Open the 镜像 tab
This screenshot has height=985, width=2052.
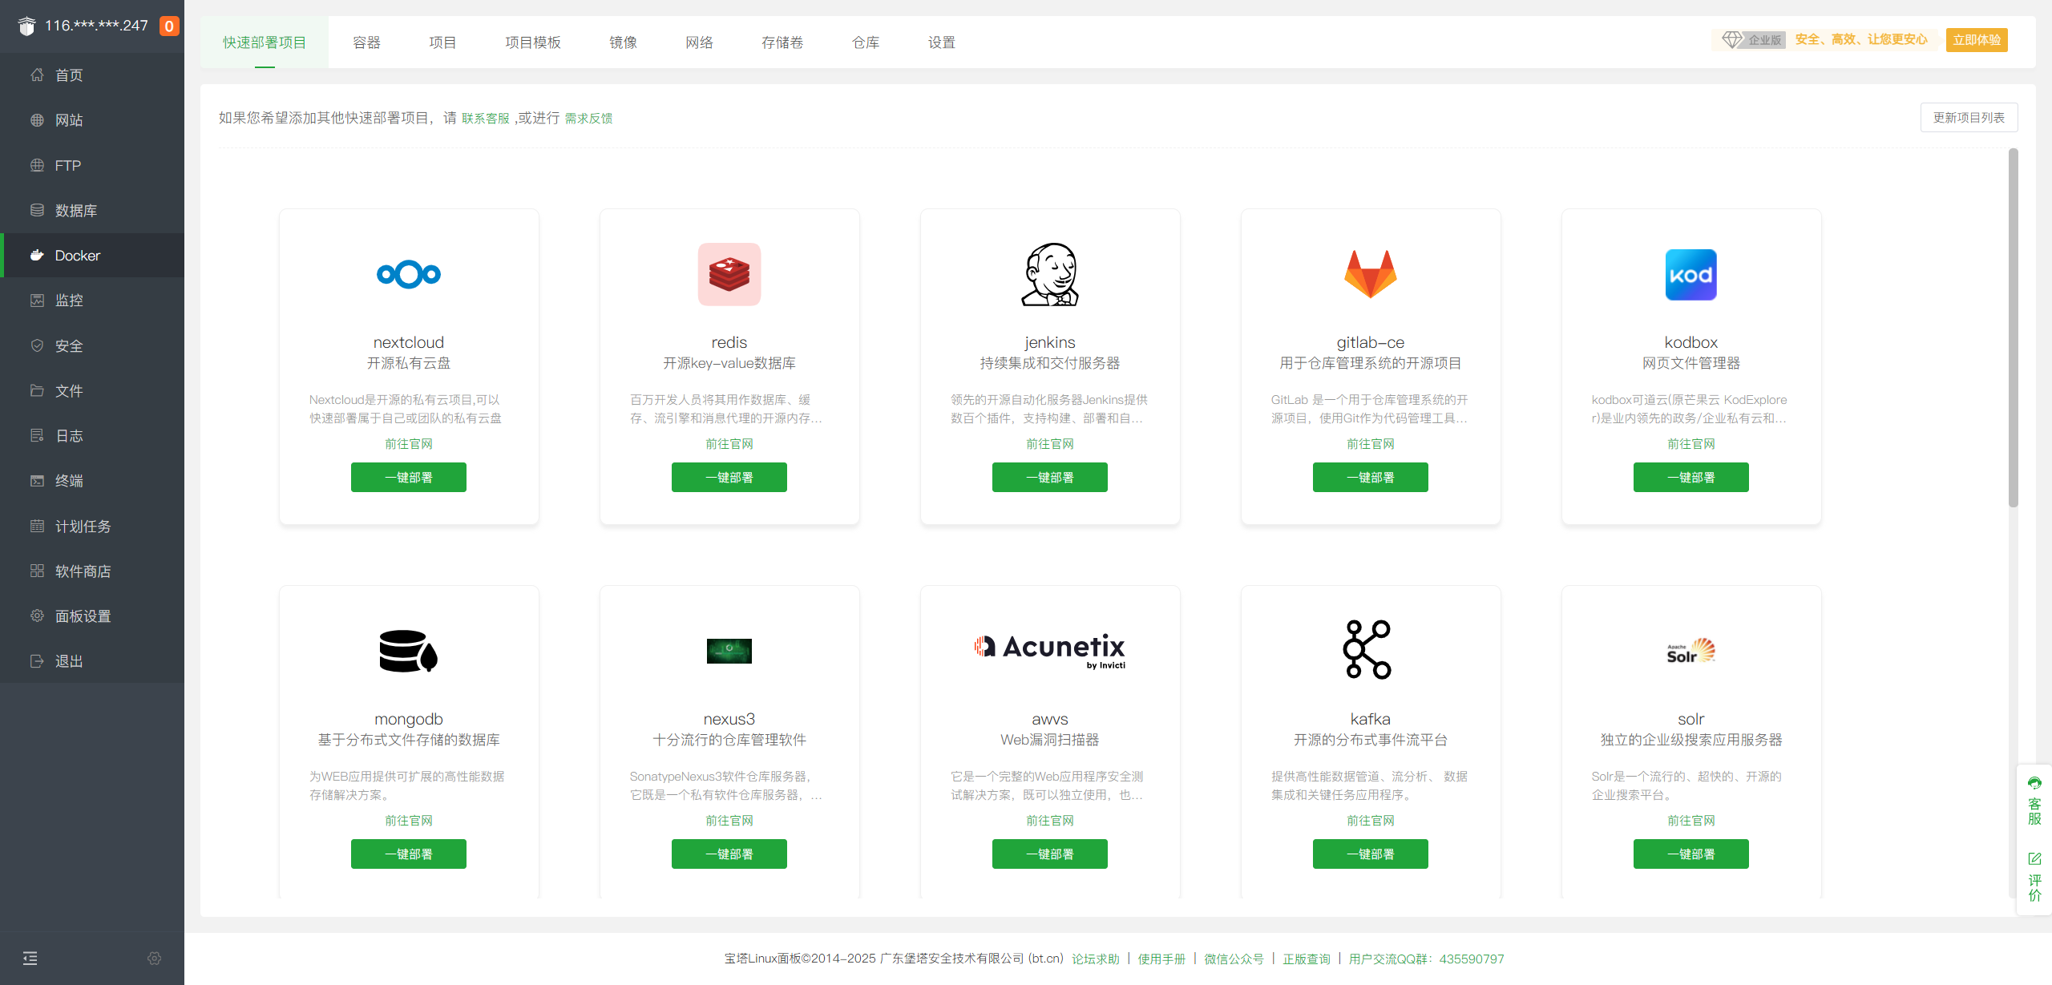coord(623,42)
